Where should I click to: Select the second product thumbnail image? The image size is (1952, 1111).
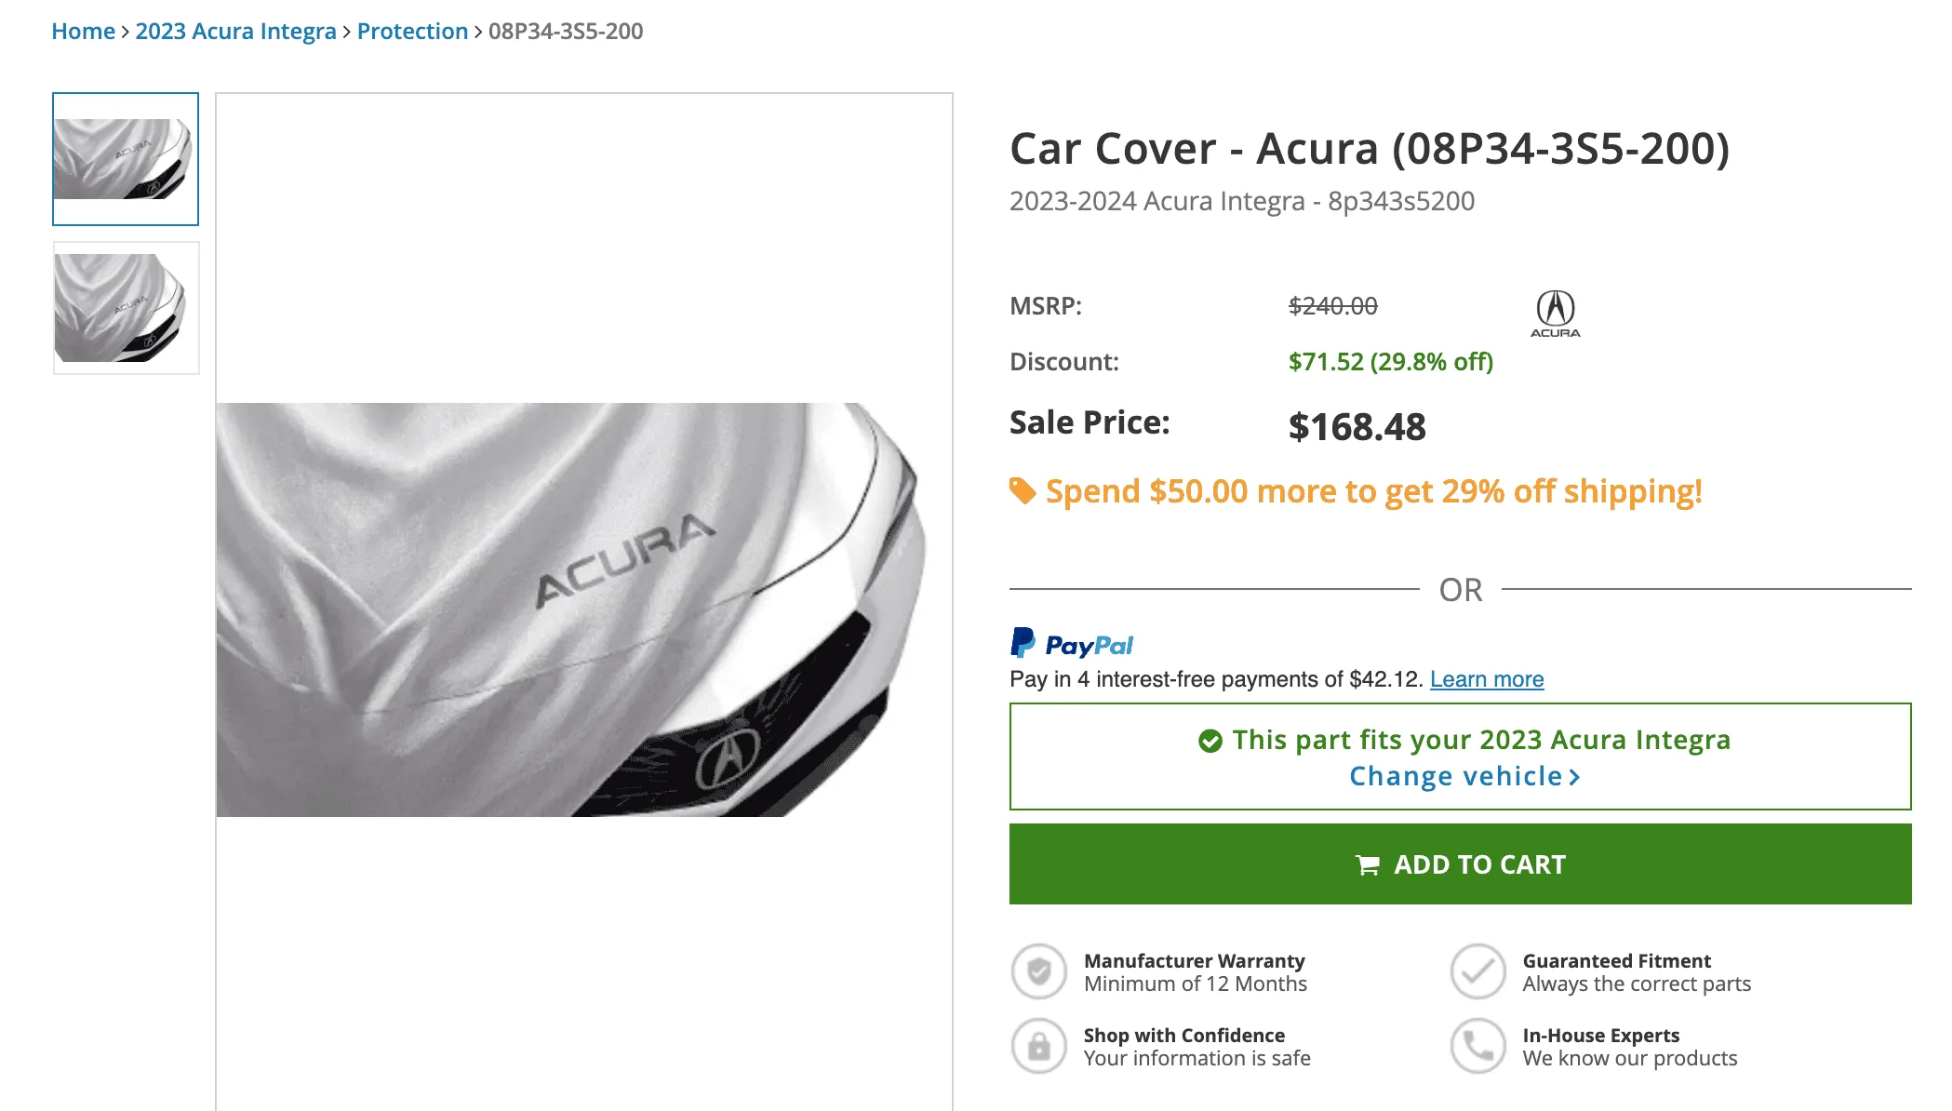[126, 307]
